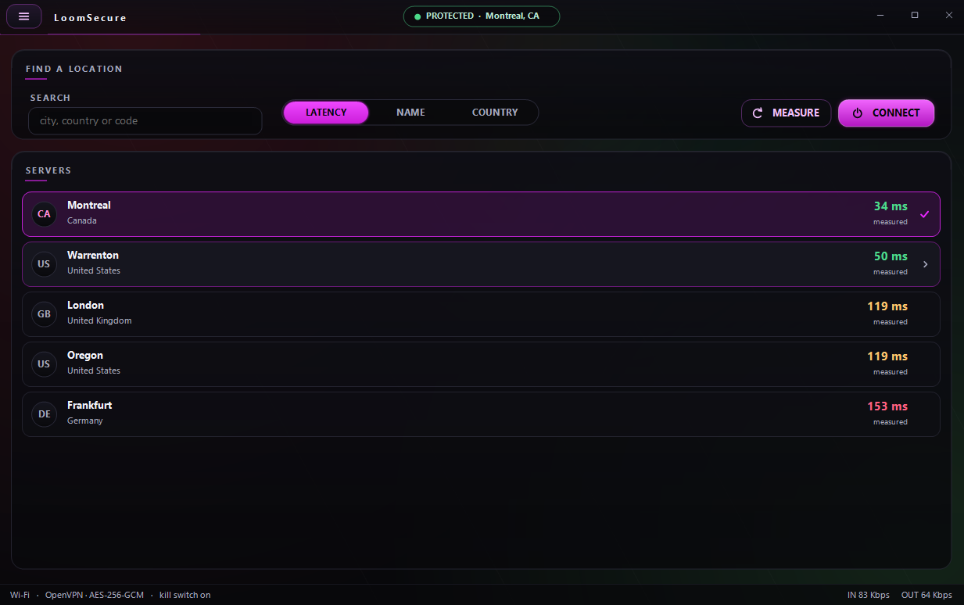Click the US badge on Warrenton row
The image size is (964, 605).
click(44, 264)
